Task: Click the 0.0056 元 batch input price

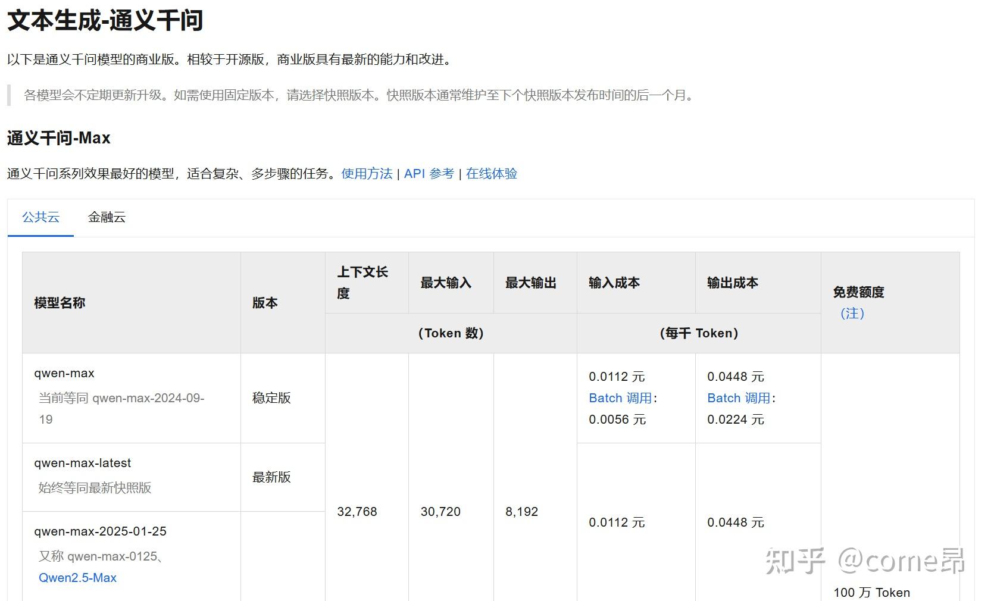Action: coord(617,420)
